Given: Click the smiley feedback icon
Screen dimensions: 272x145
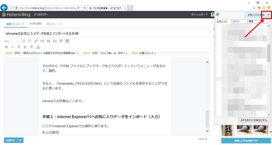Looking at the screenshot, I should click(x=269, y=8).
